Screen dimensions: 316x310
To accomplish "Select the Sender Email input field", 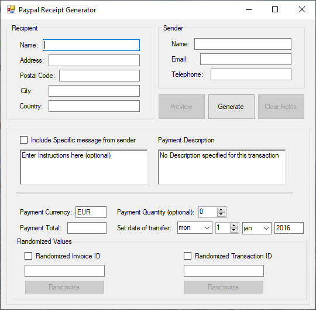I will click(246, 59).
